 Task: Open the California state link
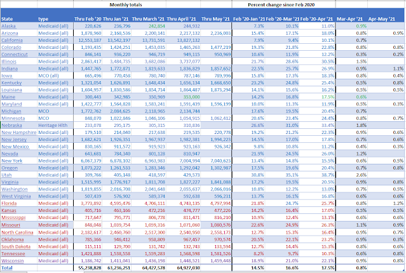[12, 40]
